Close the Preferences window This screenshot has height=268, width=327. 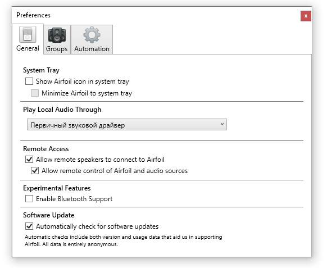click(306, 16)
